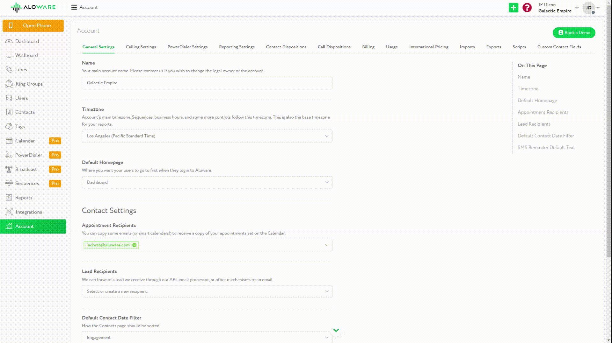
Task: Jump to SMS Reminder Default Text
Action: (546, 148)
